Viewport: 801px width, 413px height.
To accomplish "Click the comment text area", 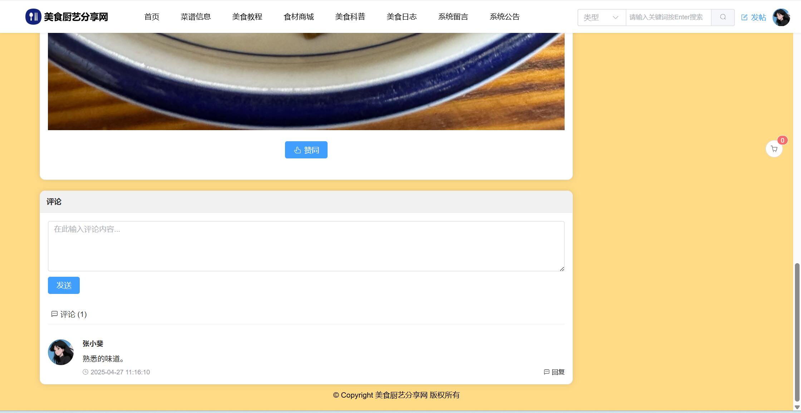I will coord(306,246).
